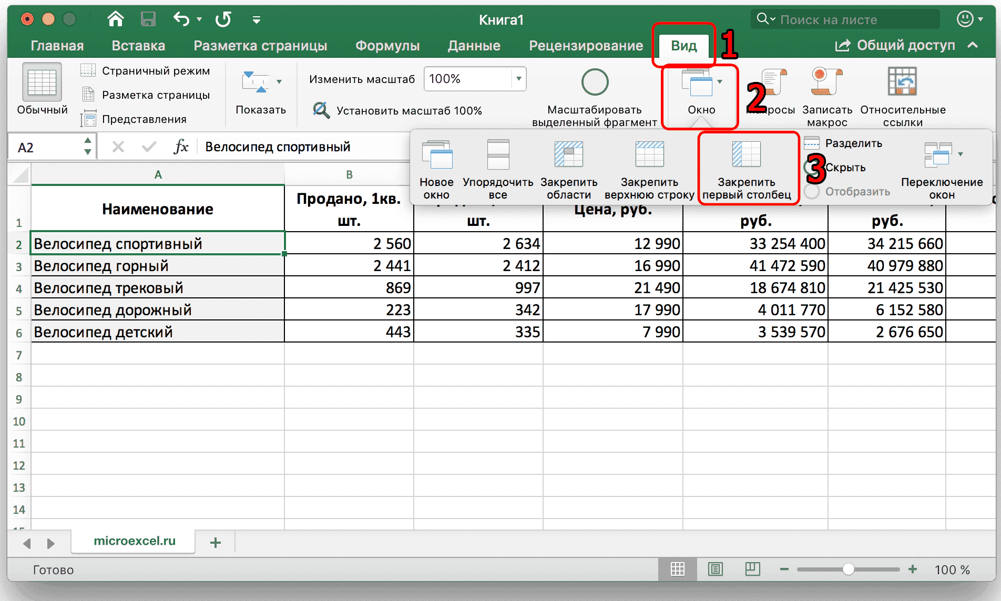Select Закрепить области

click(x=569, y=168)
